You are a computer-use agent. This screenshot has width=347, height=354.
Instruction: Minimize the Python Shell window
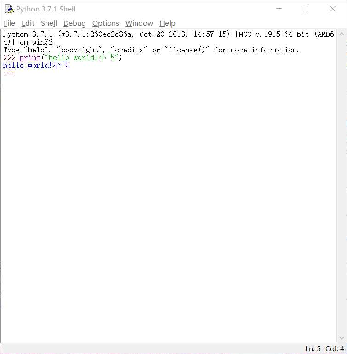click(279, 9)
